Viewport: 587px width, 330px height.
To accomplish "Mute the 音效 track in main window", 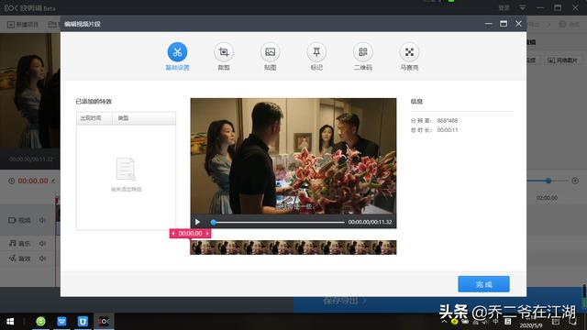I will [x=43, y=258].
